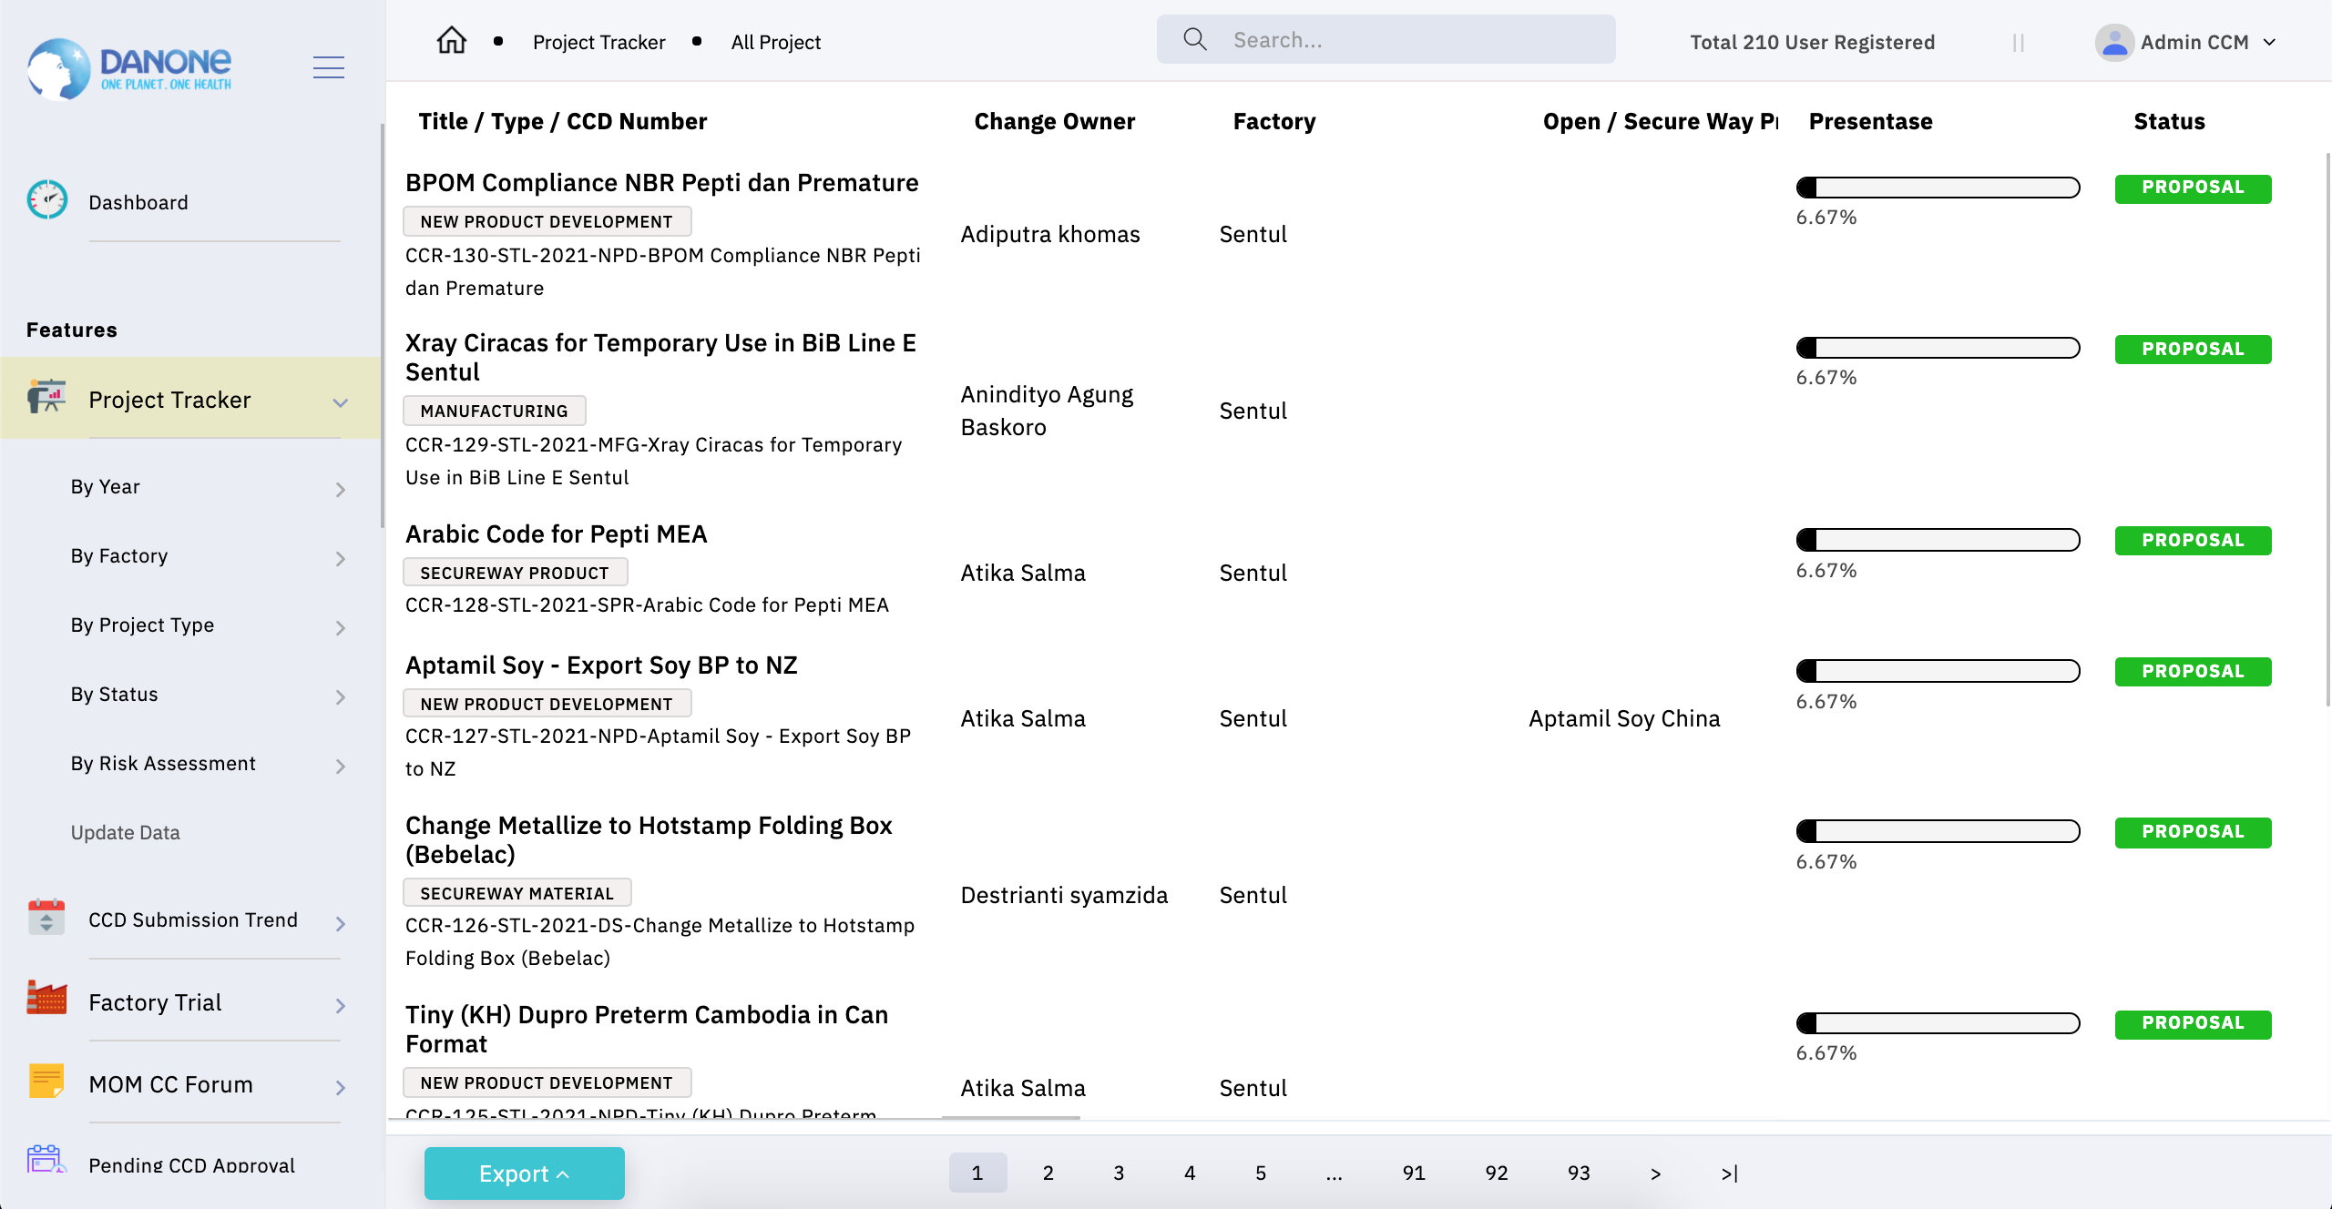The height and width of the screenshot is (1209, 2332).
Task: Click the Admin CCM avatar icon
Action: click(x=2113, y=42)
